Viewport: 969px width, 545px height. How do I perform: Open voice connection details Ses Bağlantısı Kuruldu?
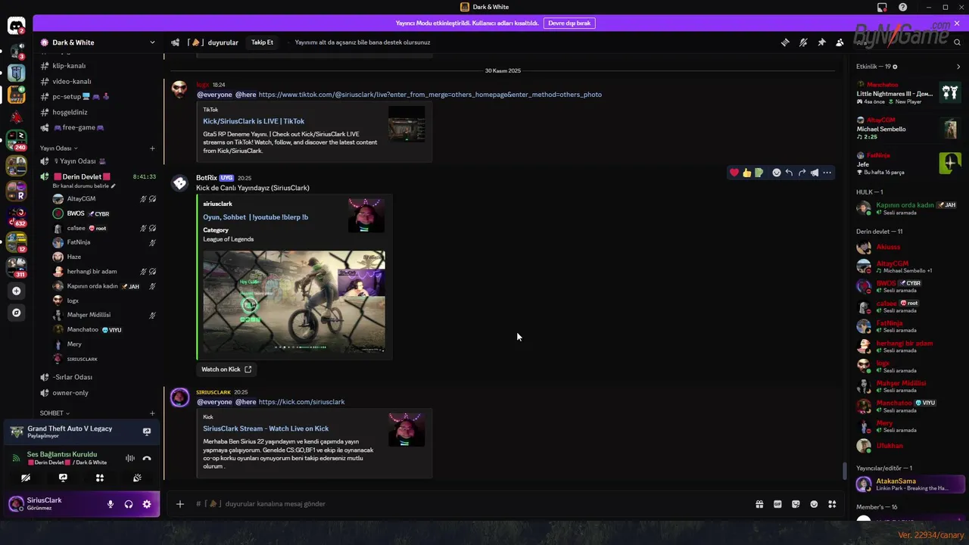pyautogui.click(x=62, y=454)
